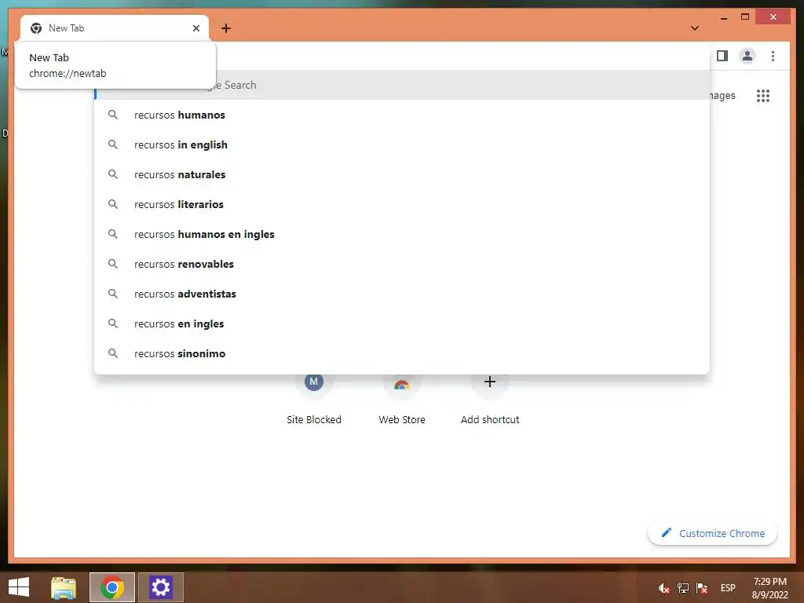Image resolution: width=804 pixels, height=603 pixels.
Task: Select suggestion recursos literarios
Action: coord(402,204)
